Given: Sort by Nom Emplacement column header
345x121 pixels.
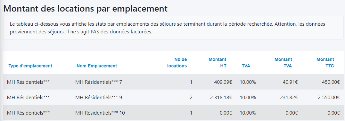Looking at the screenshot, I should pos(97,66).
